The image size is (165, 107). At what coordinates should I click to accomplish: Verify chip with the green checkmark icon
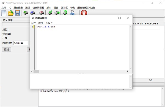[x=50, y=13]
